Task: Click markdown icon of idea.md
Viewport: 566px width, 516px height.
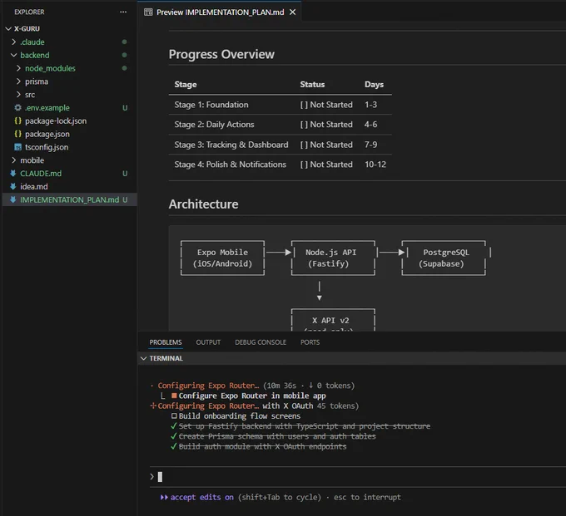Action: (13, 186)
